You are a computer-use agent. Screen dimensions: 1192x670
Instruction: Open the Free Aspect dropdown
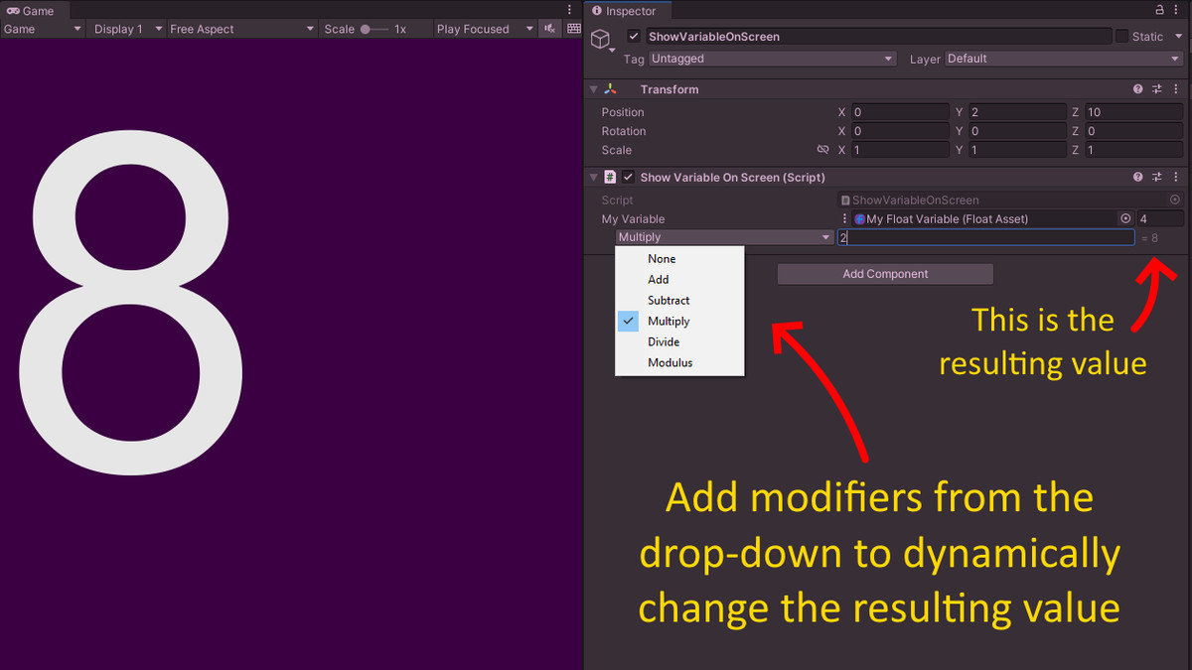[242, 29]
